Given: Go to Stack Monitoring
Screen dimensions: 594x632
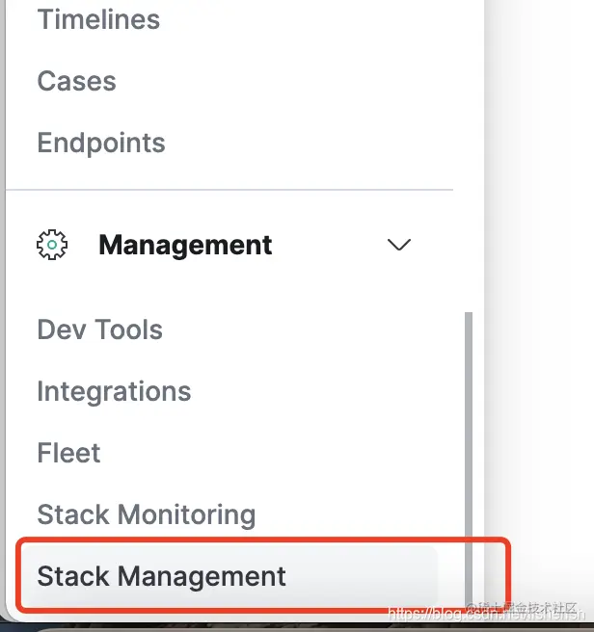Looking at the screenshot, I should pos(146,514).
